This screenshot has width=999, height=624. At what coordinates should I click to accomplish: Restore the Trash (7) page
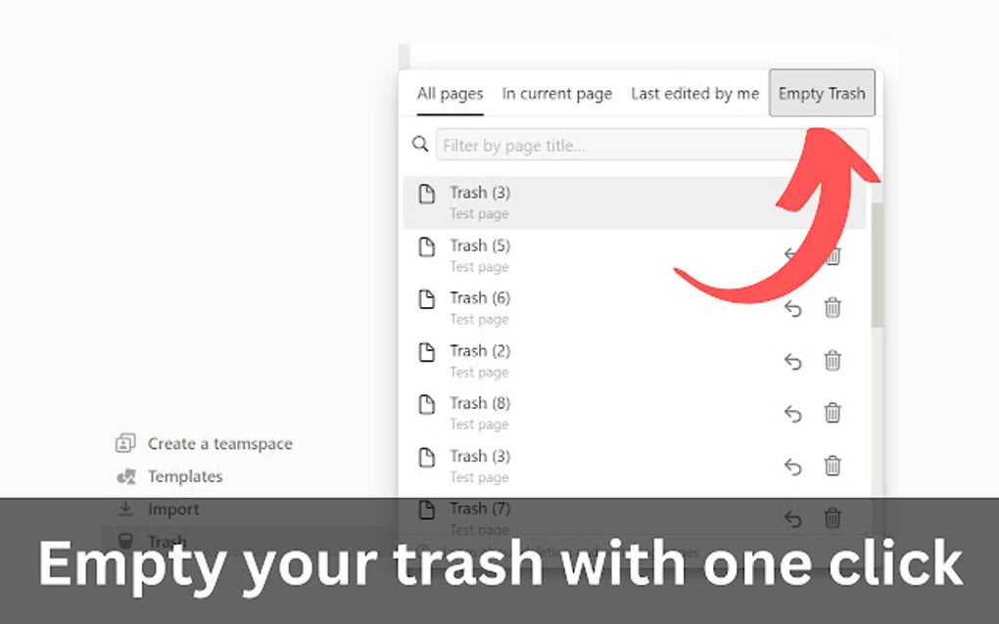pos(792,519)
